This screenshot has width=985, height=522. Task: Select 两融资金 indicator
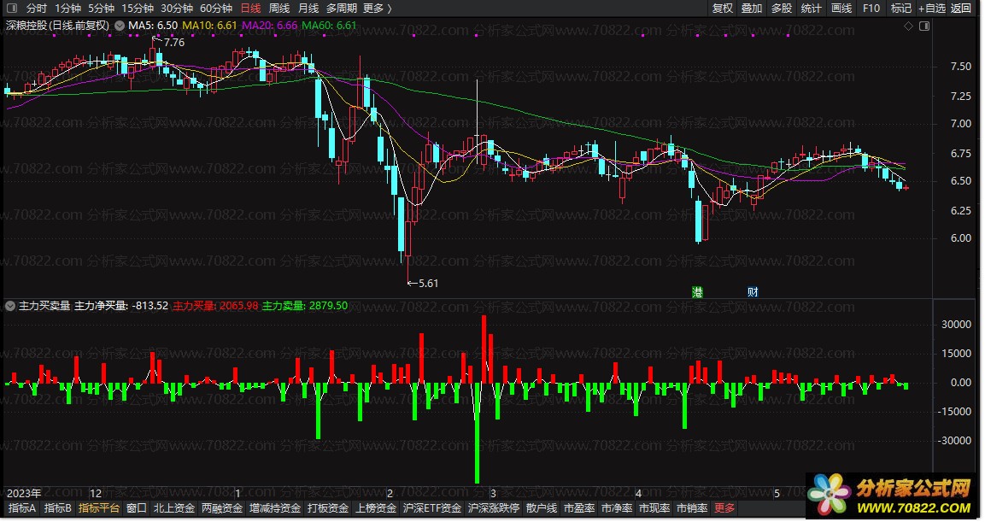(222, 508)
